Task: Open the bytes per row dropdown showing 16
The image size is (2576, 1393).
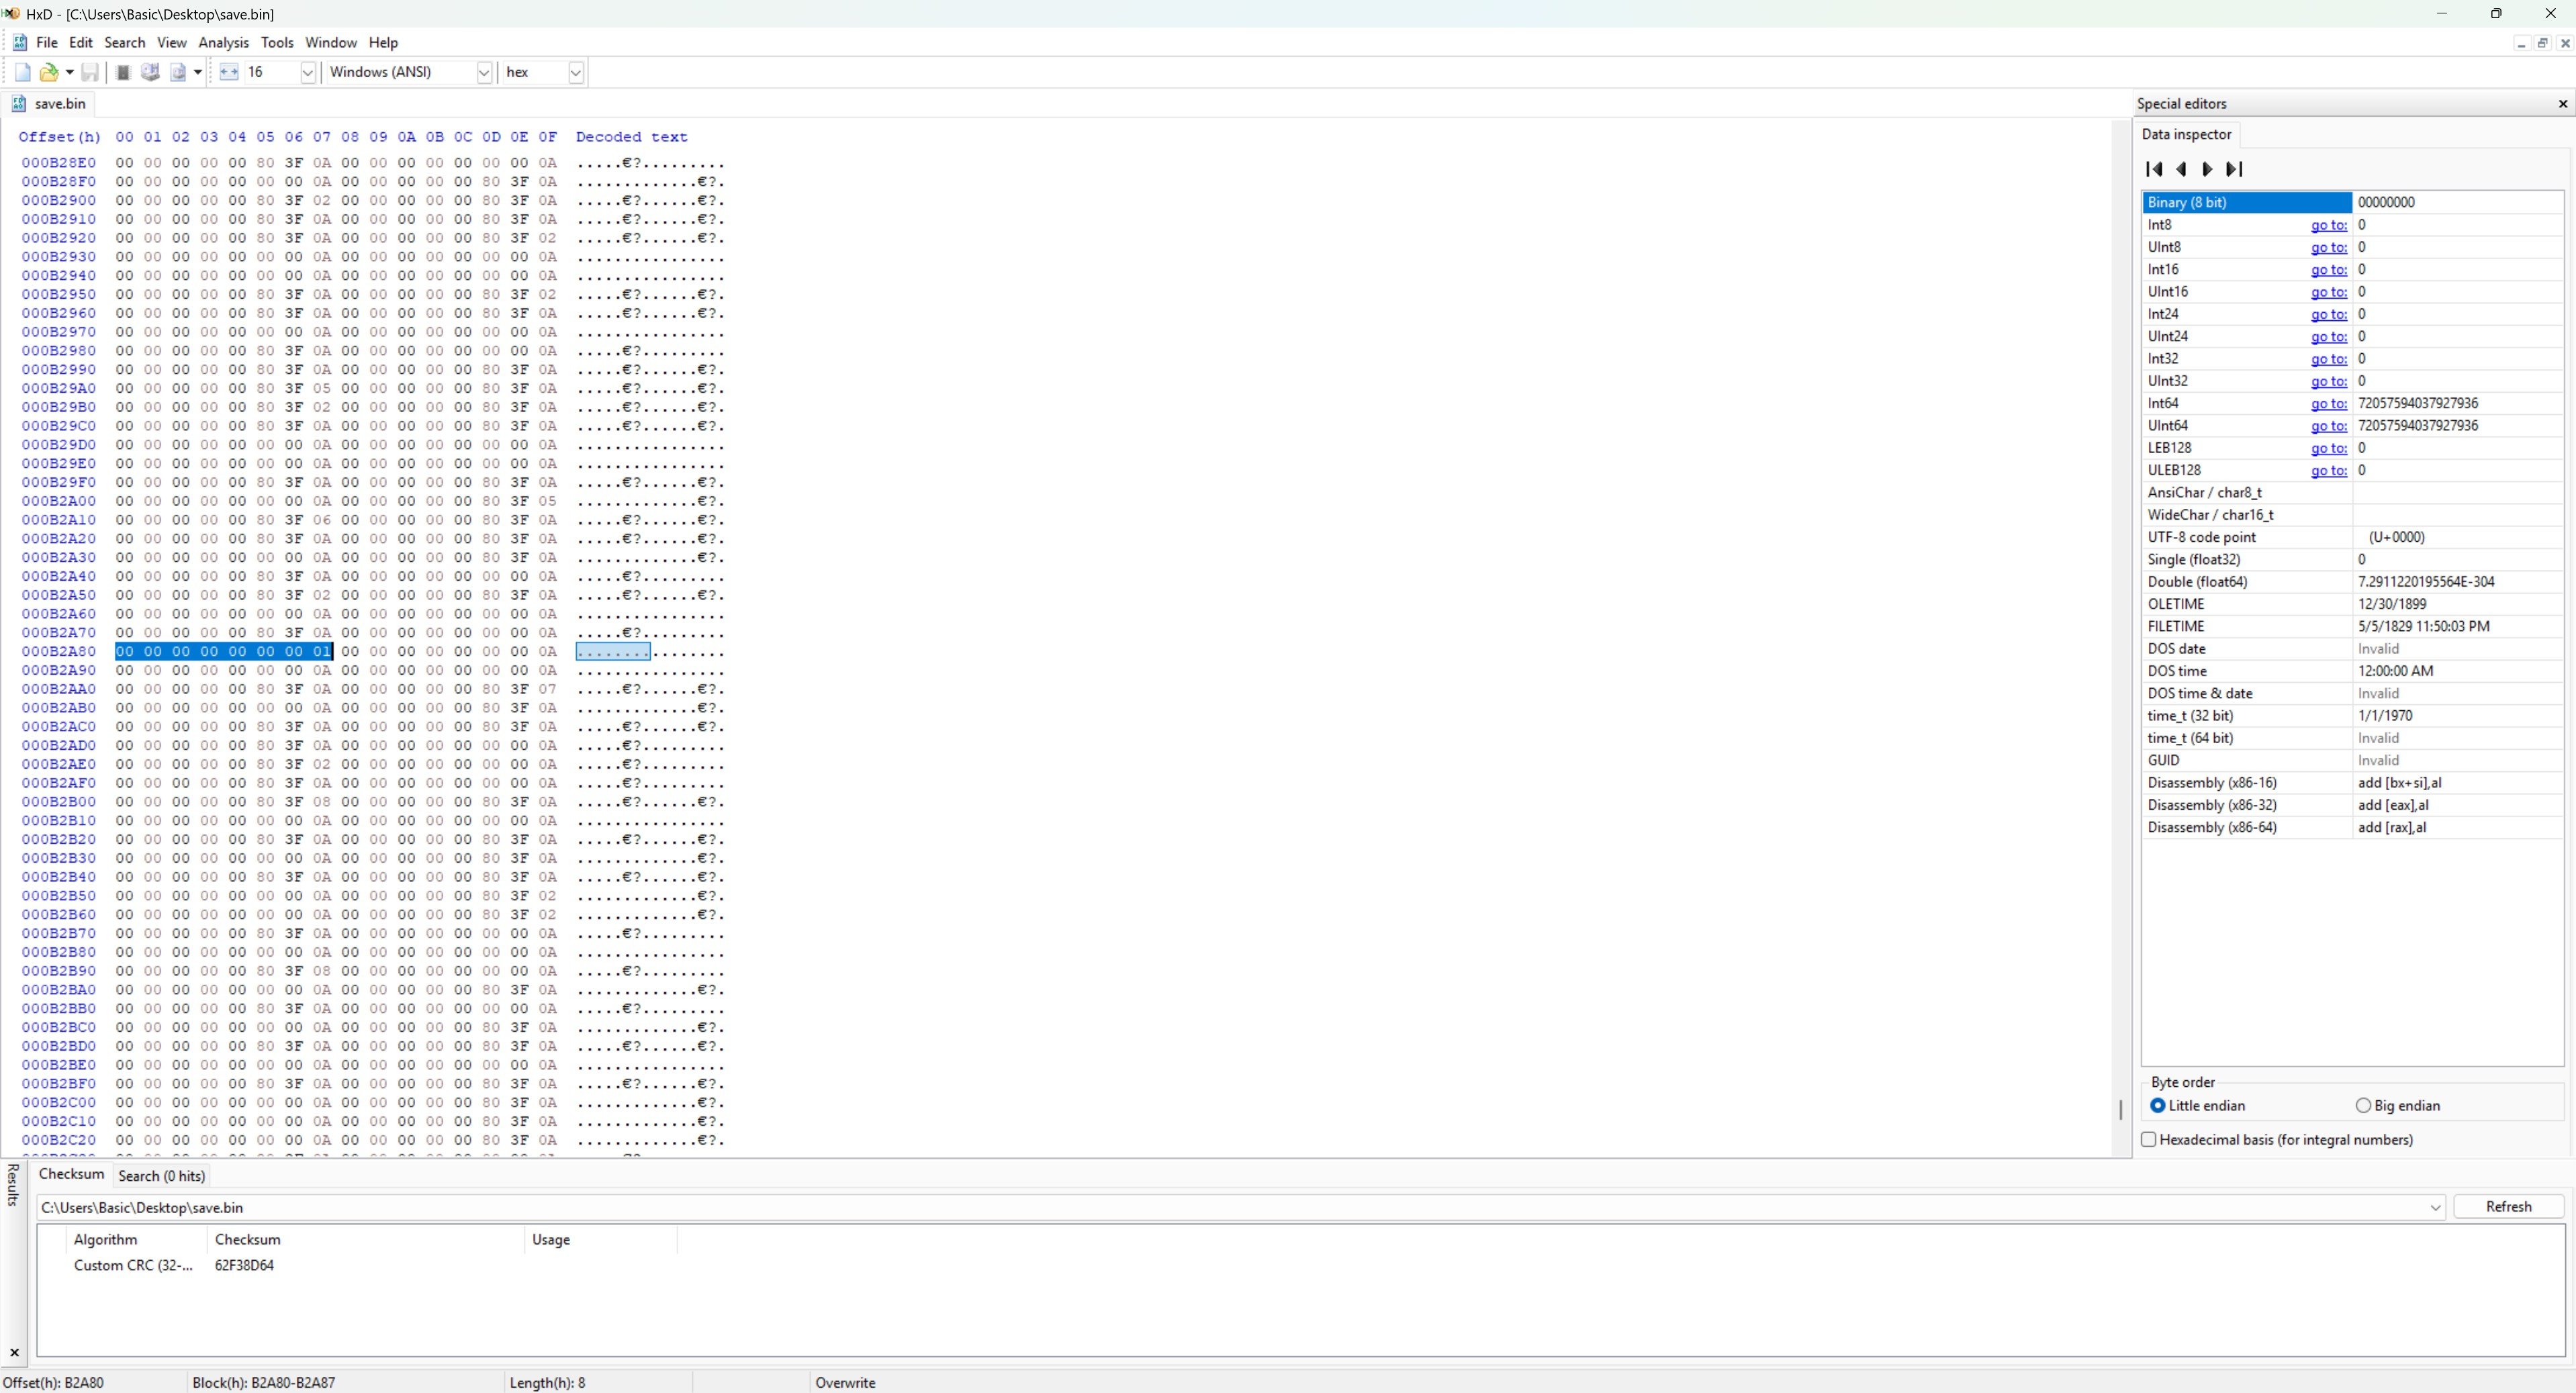Action: pyautogui.click(x=307, y=72)
